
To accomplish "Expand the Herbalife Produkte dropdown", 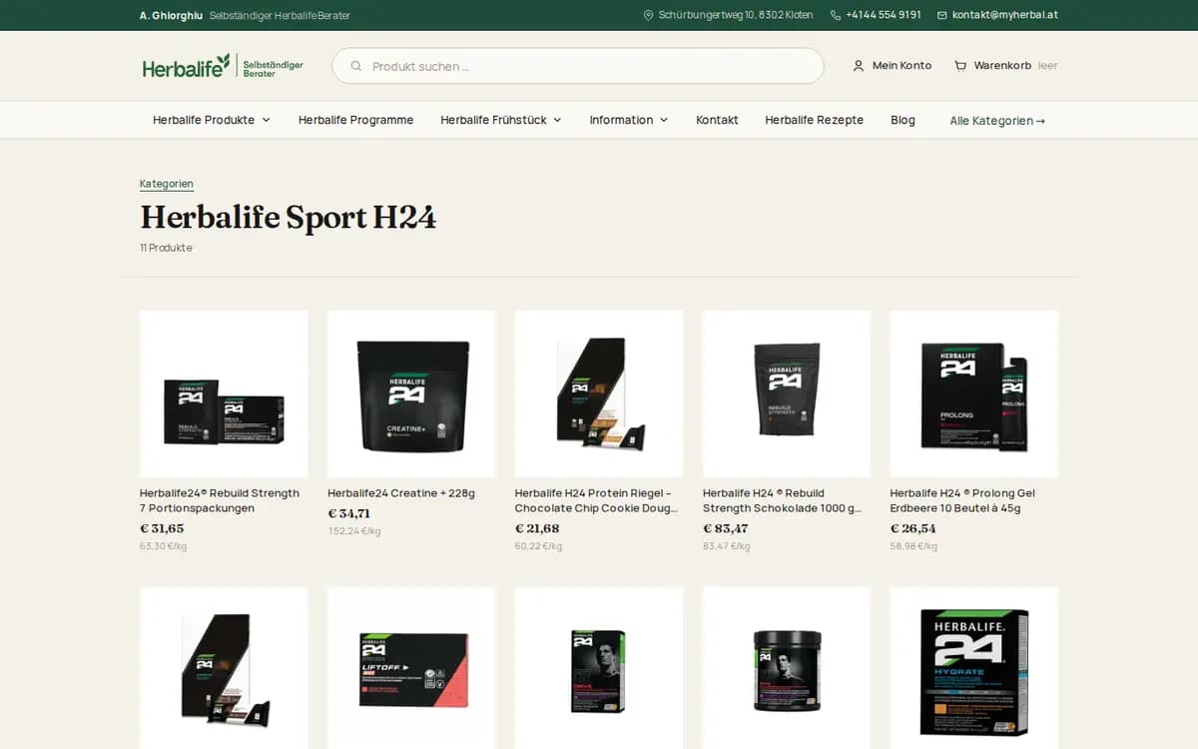I will [212, 120].
